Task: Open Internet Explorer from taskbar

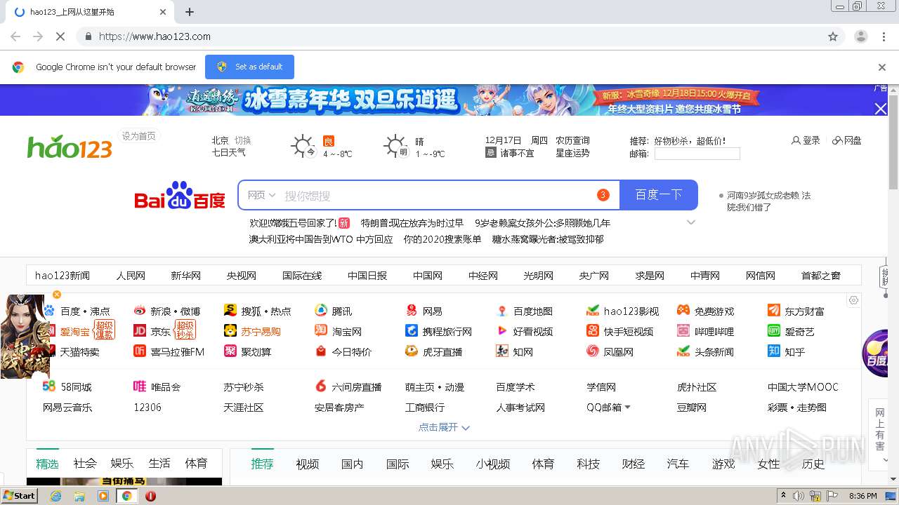Action: click(x=55, y=496)
